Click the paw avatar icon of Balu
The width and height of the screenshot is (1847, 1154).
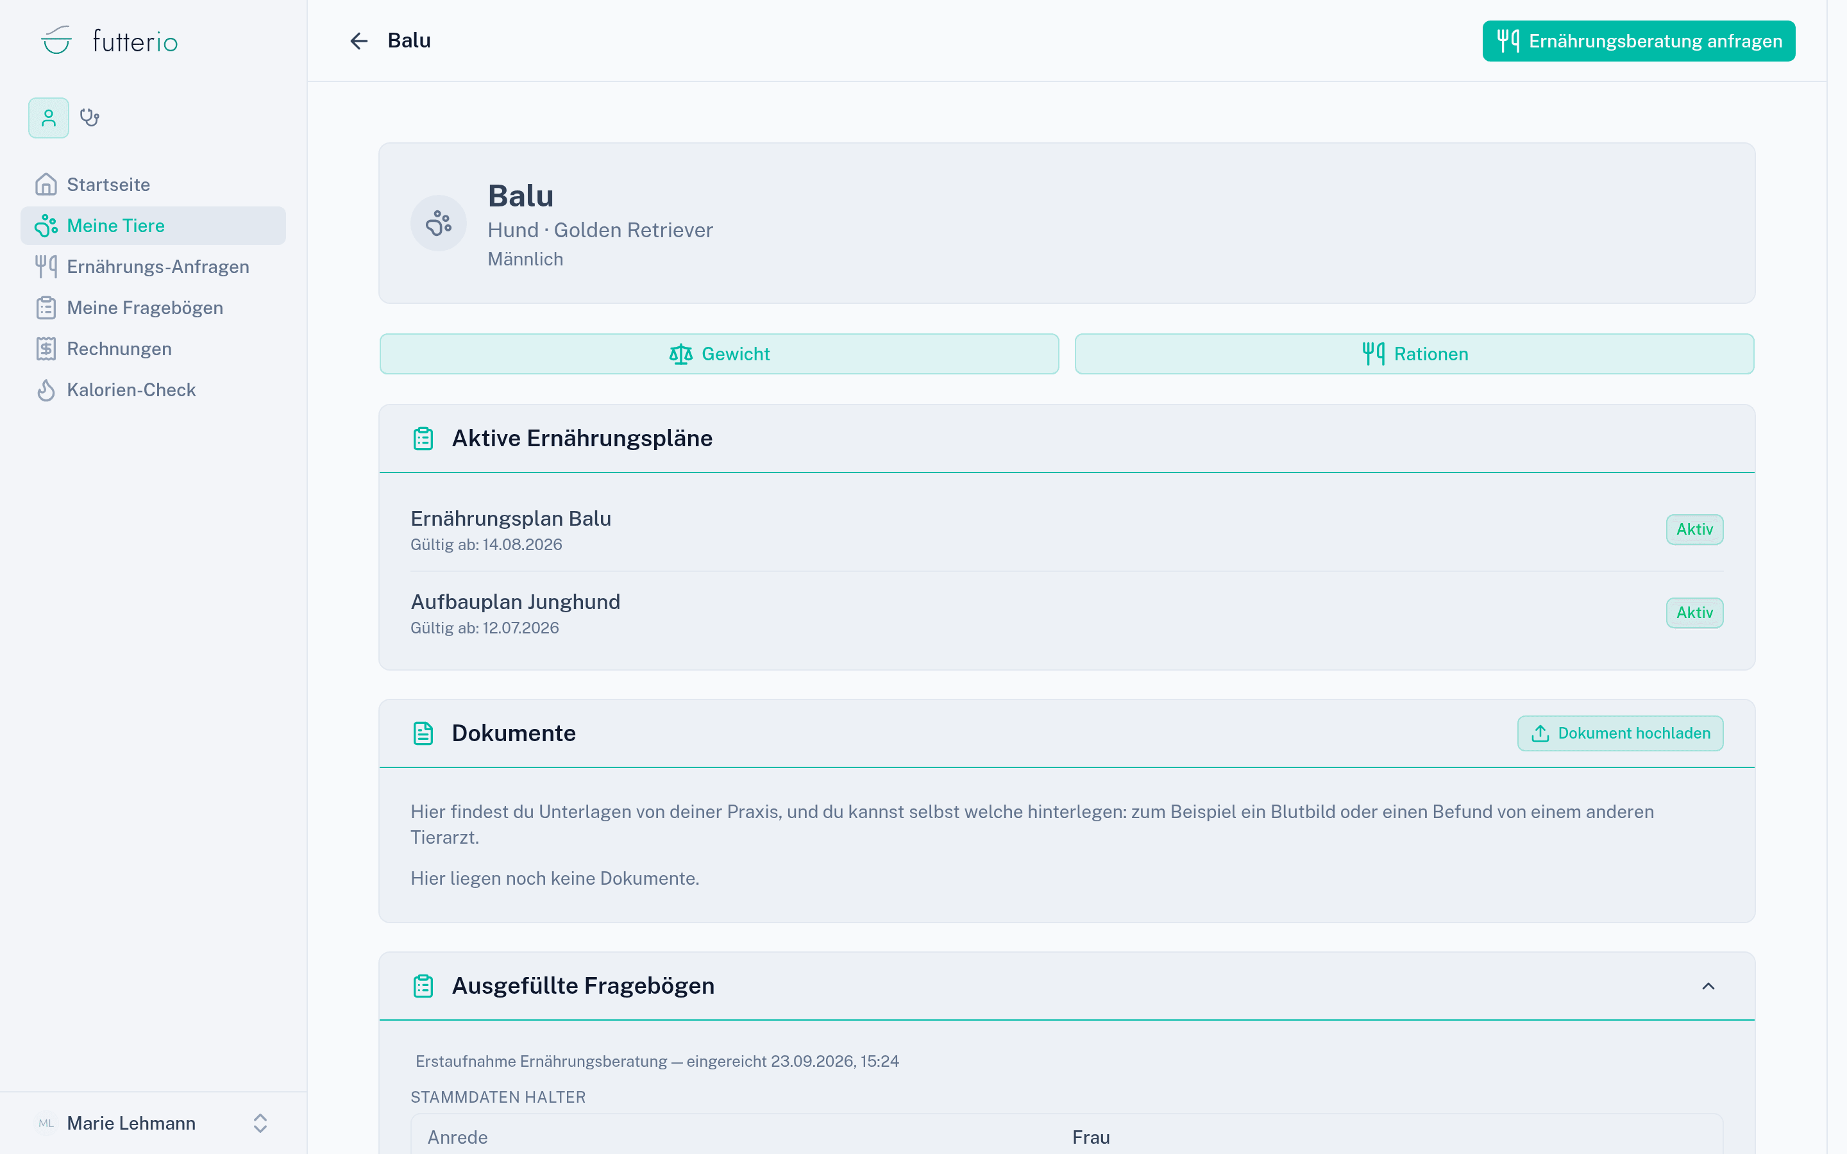coord(439,223)
